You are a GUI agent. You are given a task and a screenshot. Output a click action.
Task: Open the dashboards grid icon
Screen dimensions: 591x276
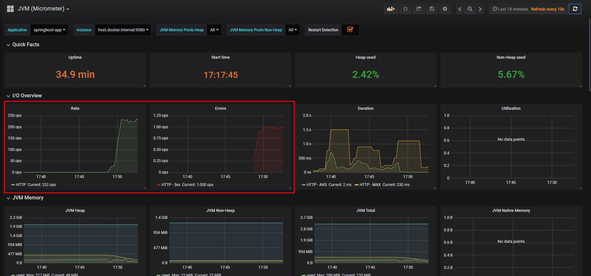click(10, 9)
